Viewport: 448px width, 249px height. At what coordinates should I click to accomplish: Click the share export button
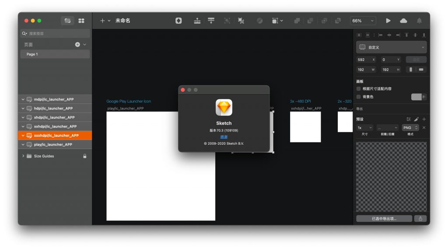pos(420,219)
